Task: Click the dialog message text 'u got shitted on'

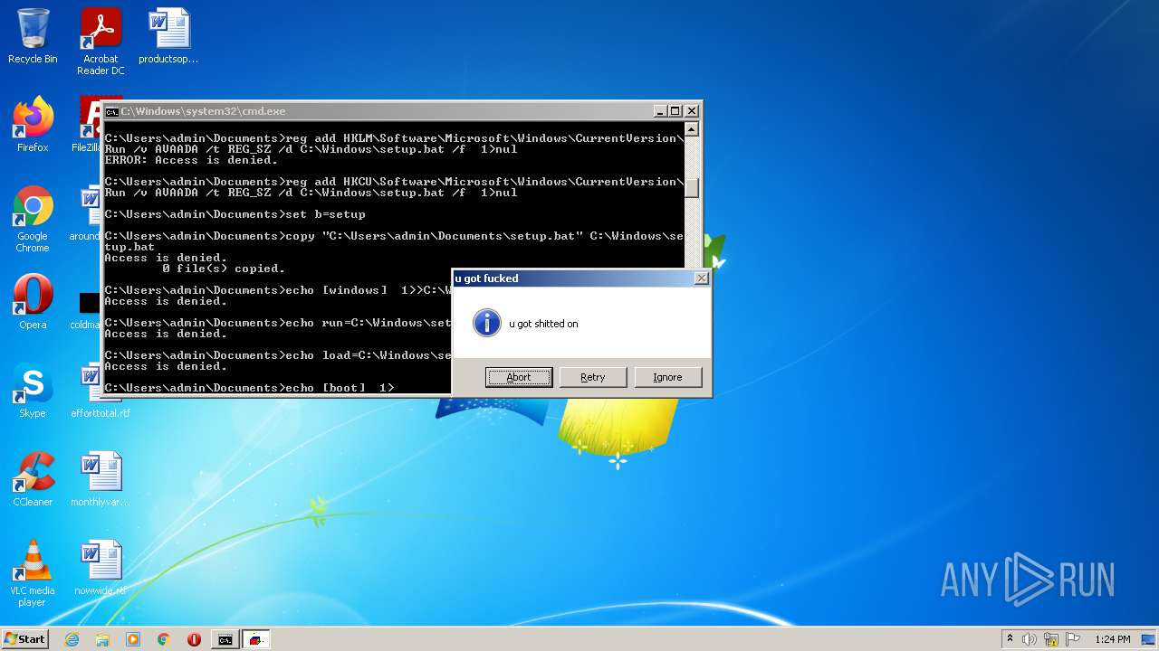Action: [x=543, y=324]
